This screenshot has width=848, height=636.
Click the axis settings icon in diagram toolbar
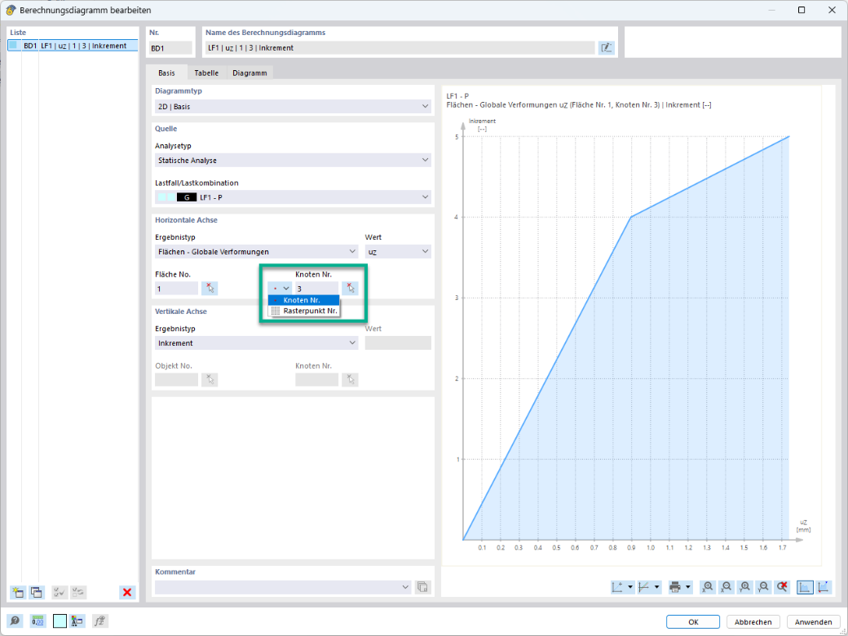pyautogui.click(x=617, y=587)
